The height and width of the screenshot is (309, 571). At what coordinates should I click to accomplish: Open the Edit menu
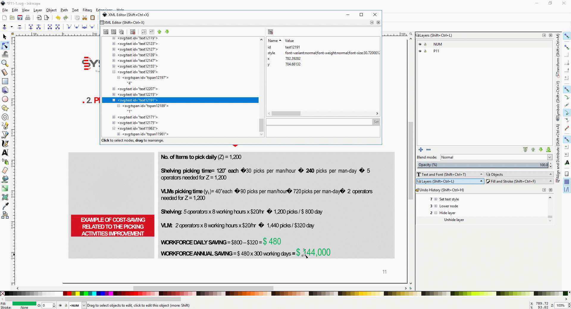tap(15, 10)
